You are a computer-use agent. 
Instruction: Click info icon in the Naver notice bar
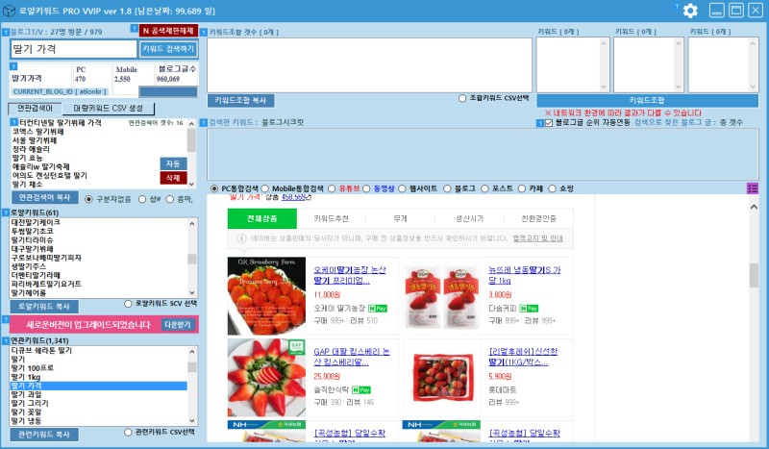pyautogui.click(x=241, y=238)
